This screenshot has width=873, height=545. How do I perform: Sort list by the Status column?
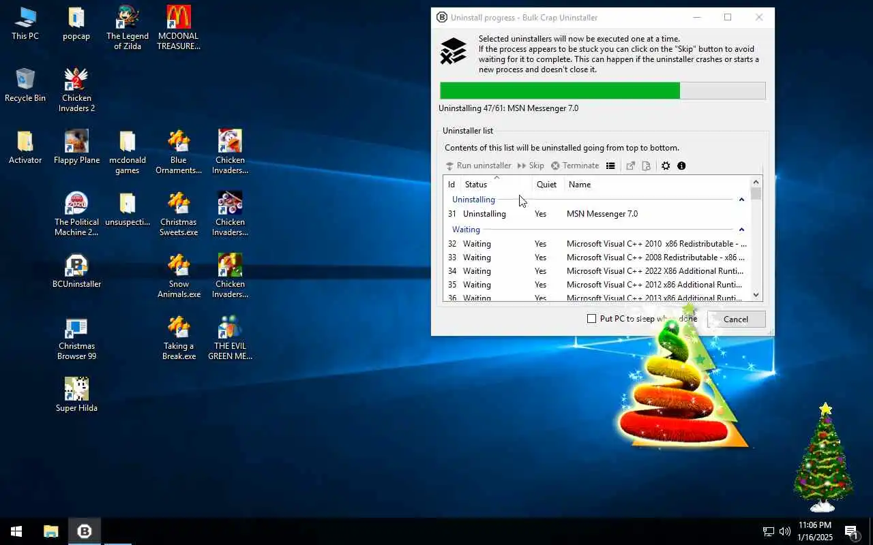point(496,185)
